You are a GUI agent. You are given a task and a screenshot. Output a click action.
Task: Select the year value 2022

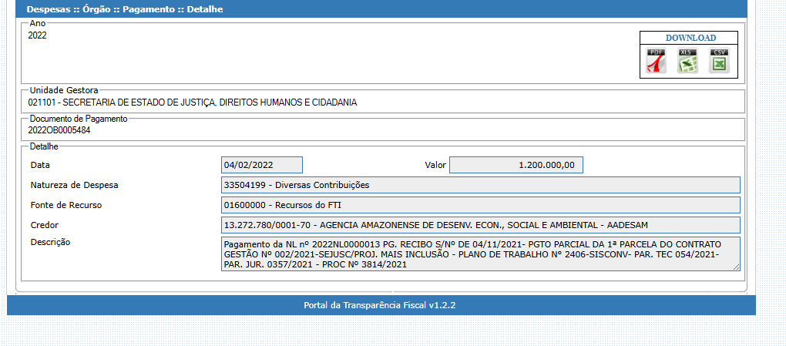pyautogui.click(x=38, y=35)
